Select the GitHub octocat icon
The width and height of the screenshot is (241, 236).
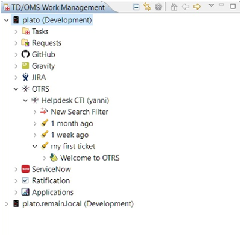click(25, 54)
